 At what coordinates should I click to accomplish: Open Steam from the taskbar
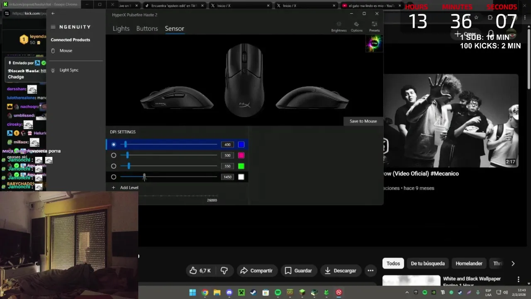pyautogui.click(x=253, y=292)
